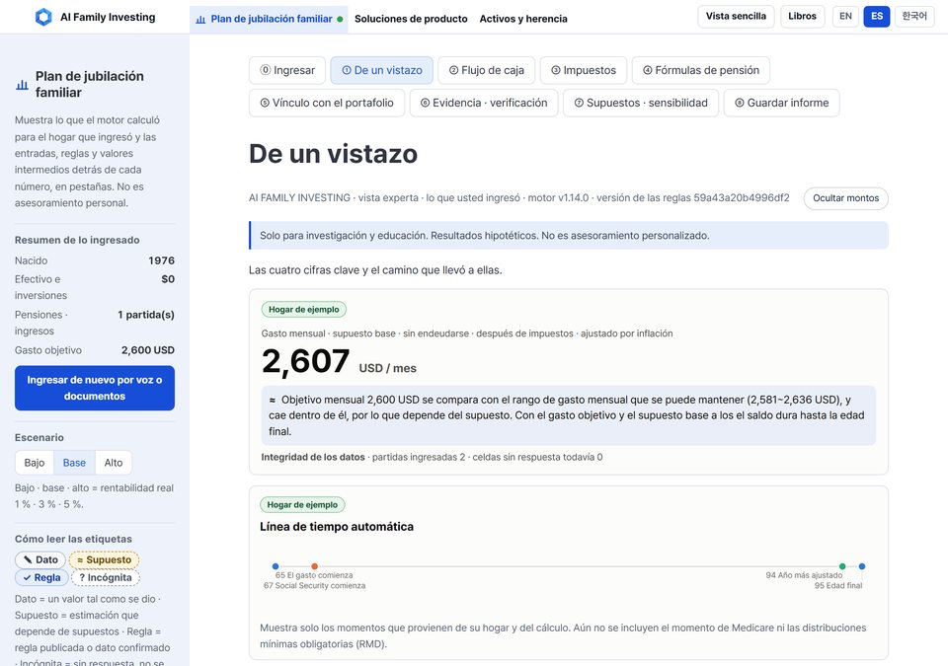This screenshot has height=666, width=948.
Task: Switch language to EN
Action: [846, 17]
